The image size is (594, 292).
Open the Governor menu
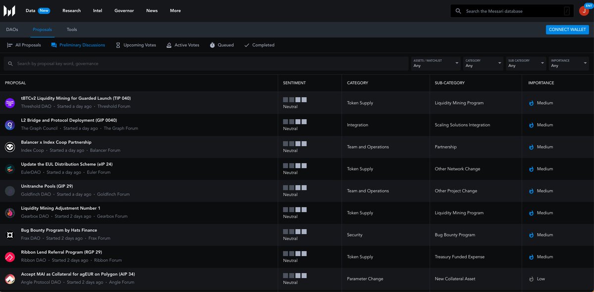(x=124, y=10)
